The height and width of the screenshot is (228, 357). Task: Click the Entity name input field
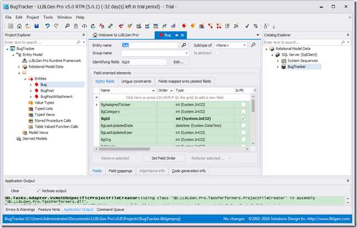[150, 45]
